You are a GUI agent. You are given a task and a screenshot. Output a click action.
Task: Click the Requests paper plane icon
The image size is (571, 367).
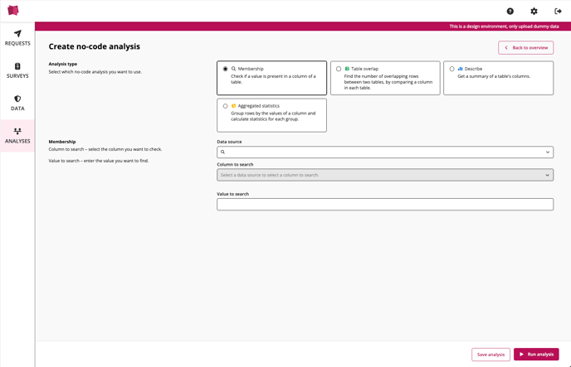[x=17, y=34]
